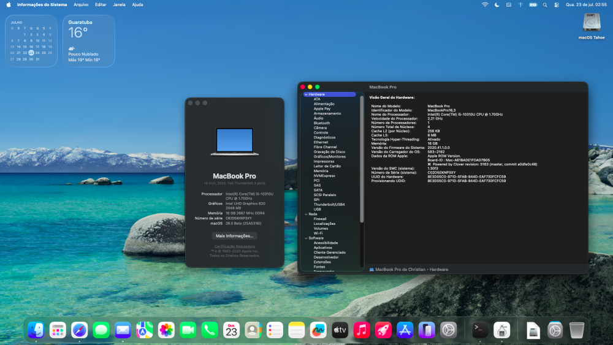Screen dimensions: 613x345
Task: Open the Launchpad apps grid in dock
Action: tap(58, 330)
